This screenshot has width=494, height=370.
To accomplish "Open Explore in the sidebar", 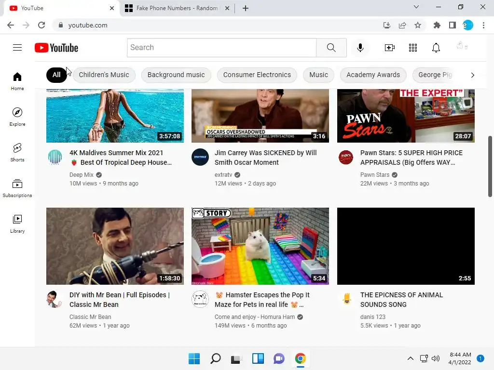I will [x=17, y=117].
